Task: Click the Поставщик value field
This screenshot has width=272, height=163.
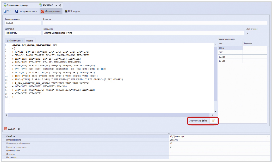Action: click(219, 158)
